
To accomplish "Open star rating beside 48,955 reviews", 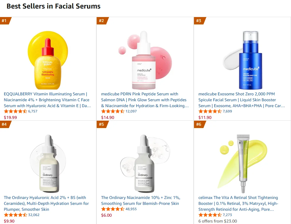I will pyautogui.click(x=113, y=209).
